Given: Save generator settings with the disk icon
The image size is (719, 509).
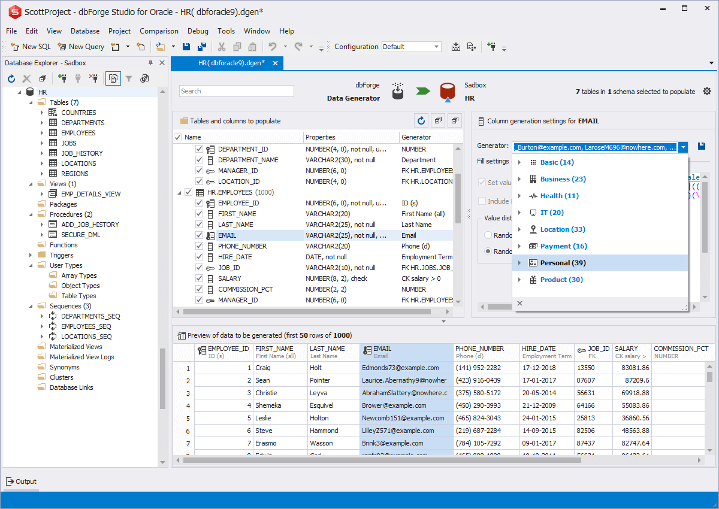Looking at the screenshot, I should point(702,147).
